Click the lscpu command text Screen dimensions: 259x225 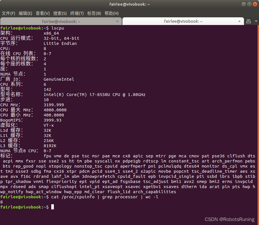pos(58,28)
